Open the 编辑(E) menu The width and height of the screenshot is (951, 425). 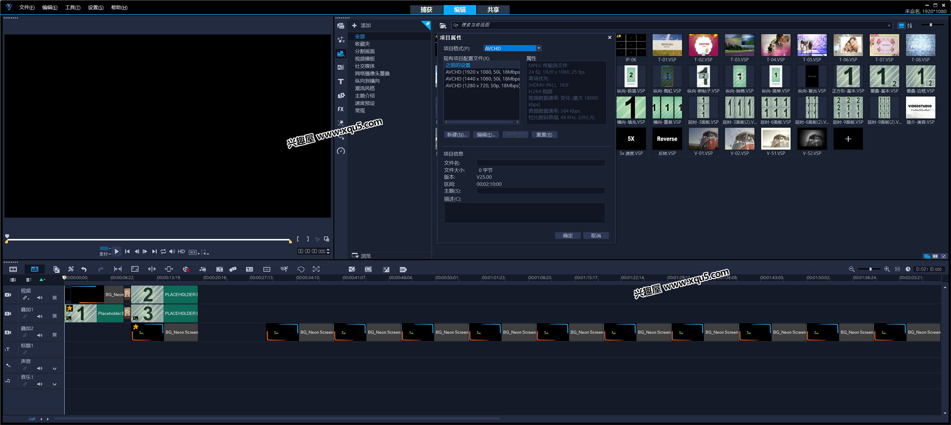[50, 8]
